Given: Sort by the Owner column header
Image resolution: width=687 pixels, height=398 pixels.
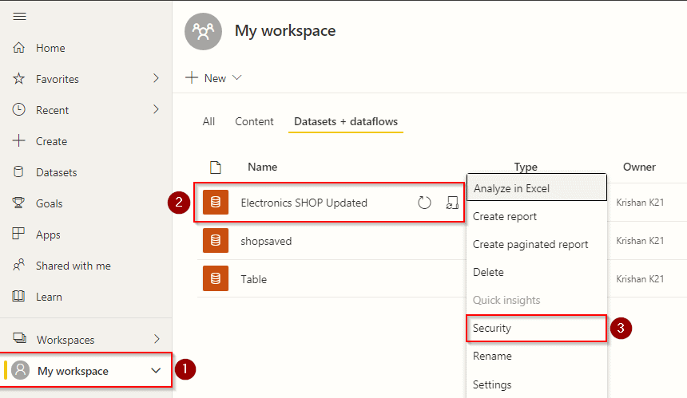Looking at the screenshot, I should (639, 167).
